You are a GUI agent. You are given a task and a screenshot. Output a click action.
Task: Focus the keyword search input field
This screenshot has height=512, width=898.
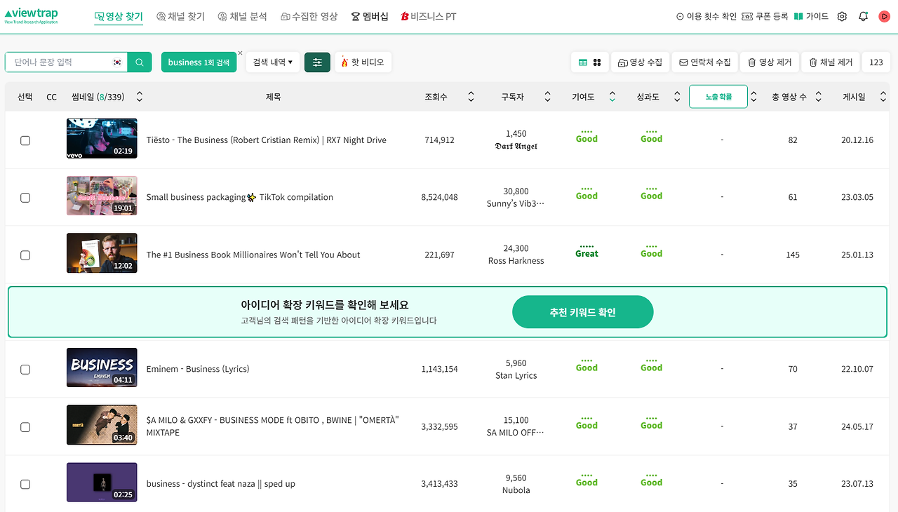(x=60, y=62)
